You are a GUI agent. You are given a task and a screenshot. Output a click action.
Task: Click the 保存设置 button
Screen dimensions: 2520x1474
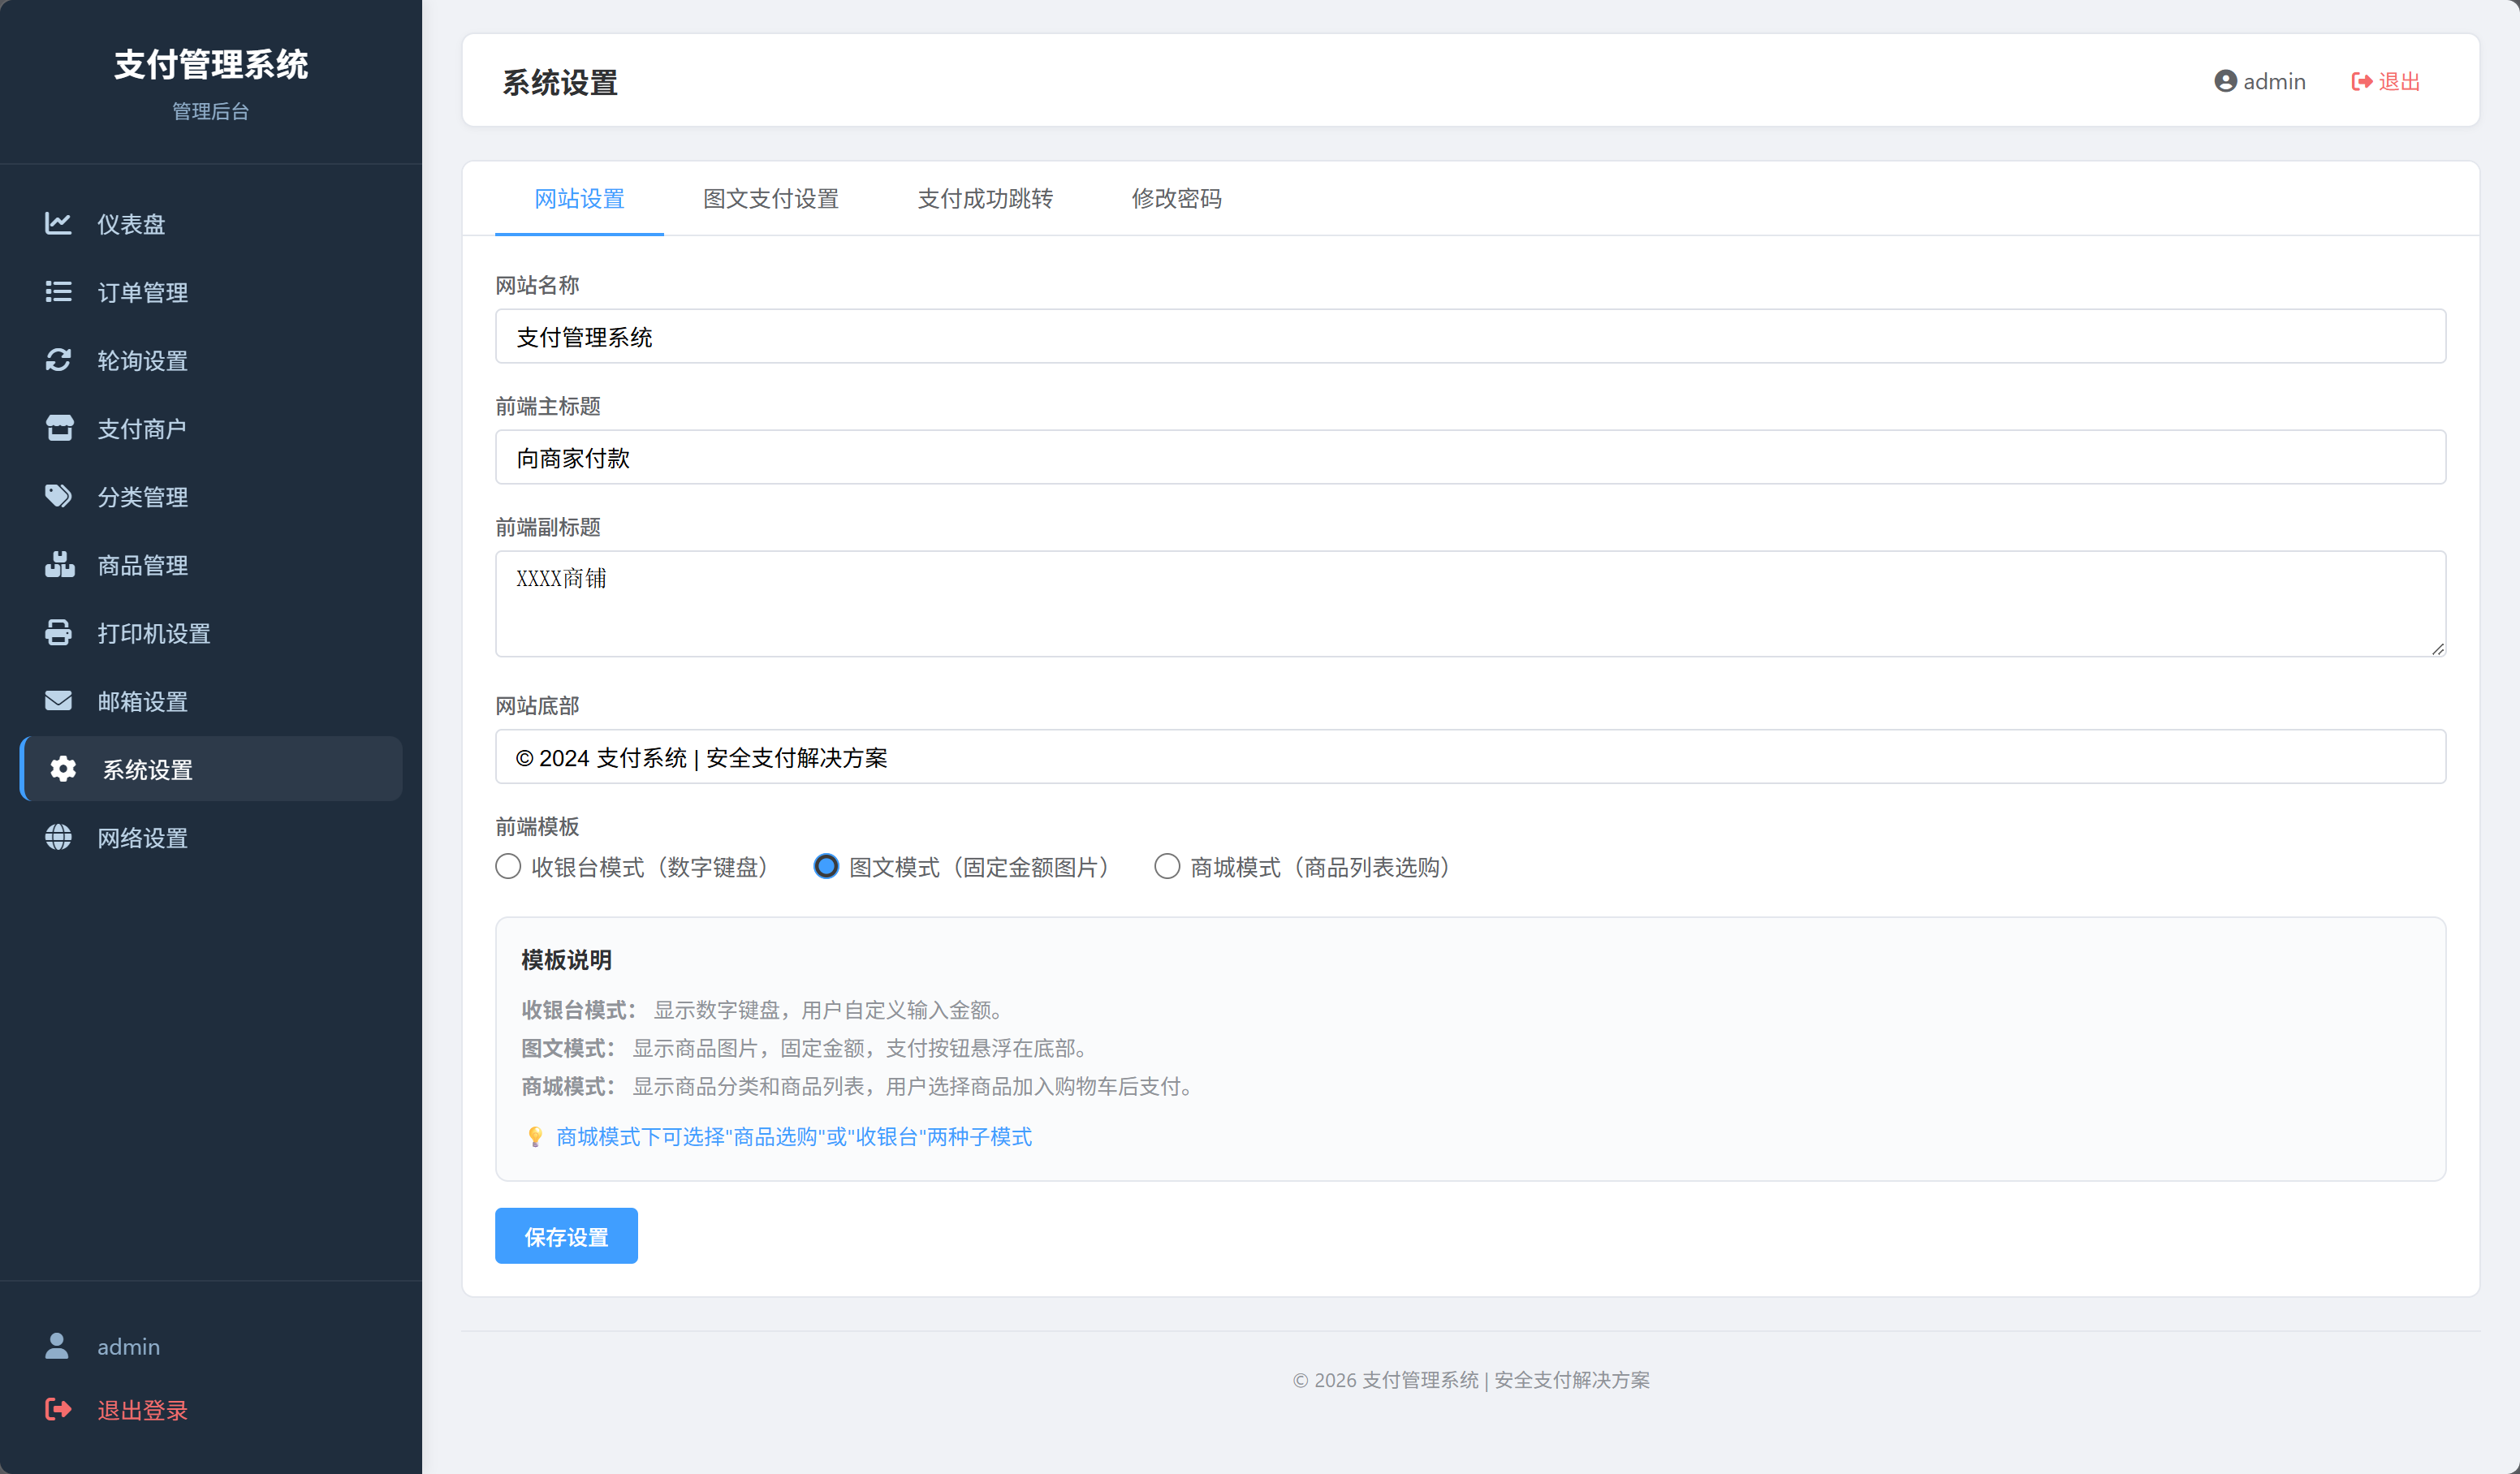click(x=566, y=1236)
